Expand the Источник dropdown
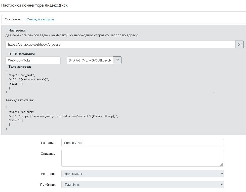This screenshot has width=246, height=192. pyautogui.click(x=142, y=174)
